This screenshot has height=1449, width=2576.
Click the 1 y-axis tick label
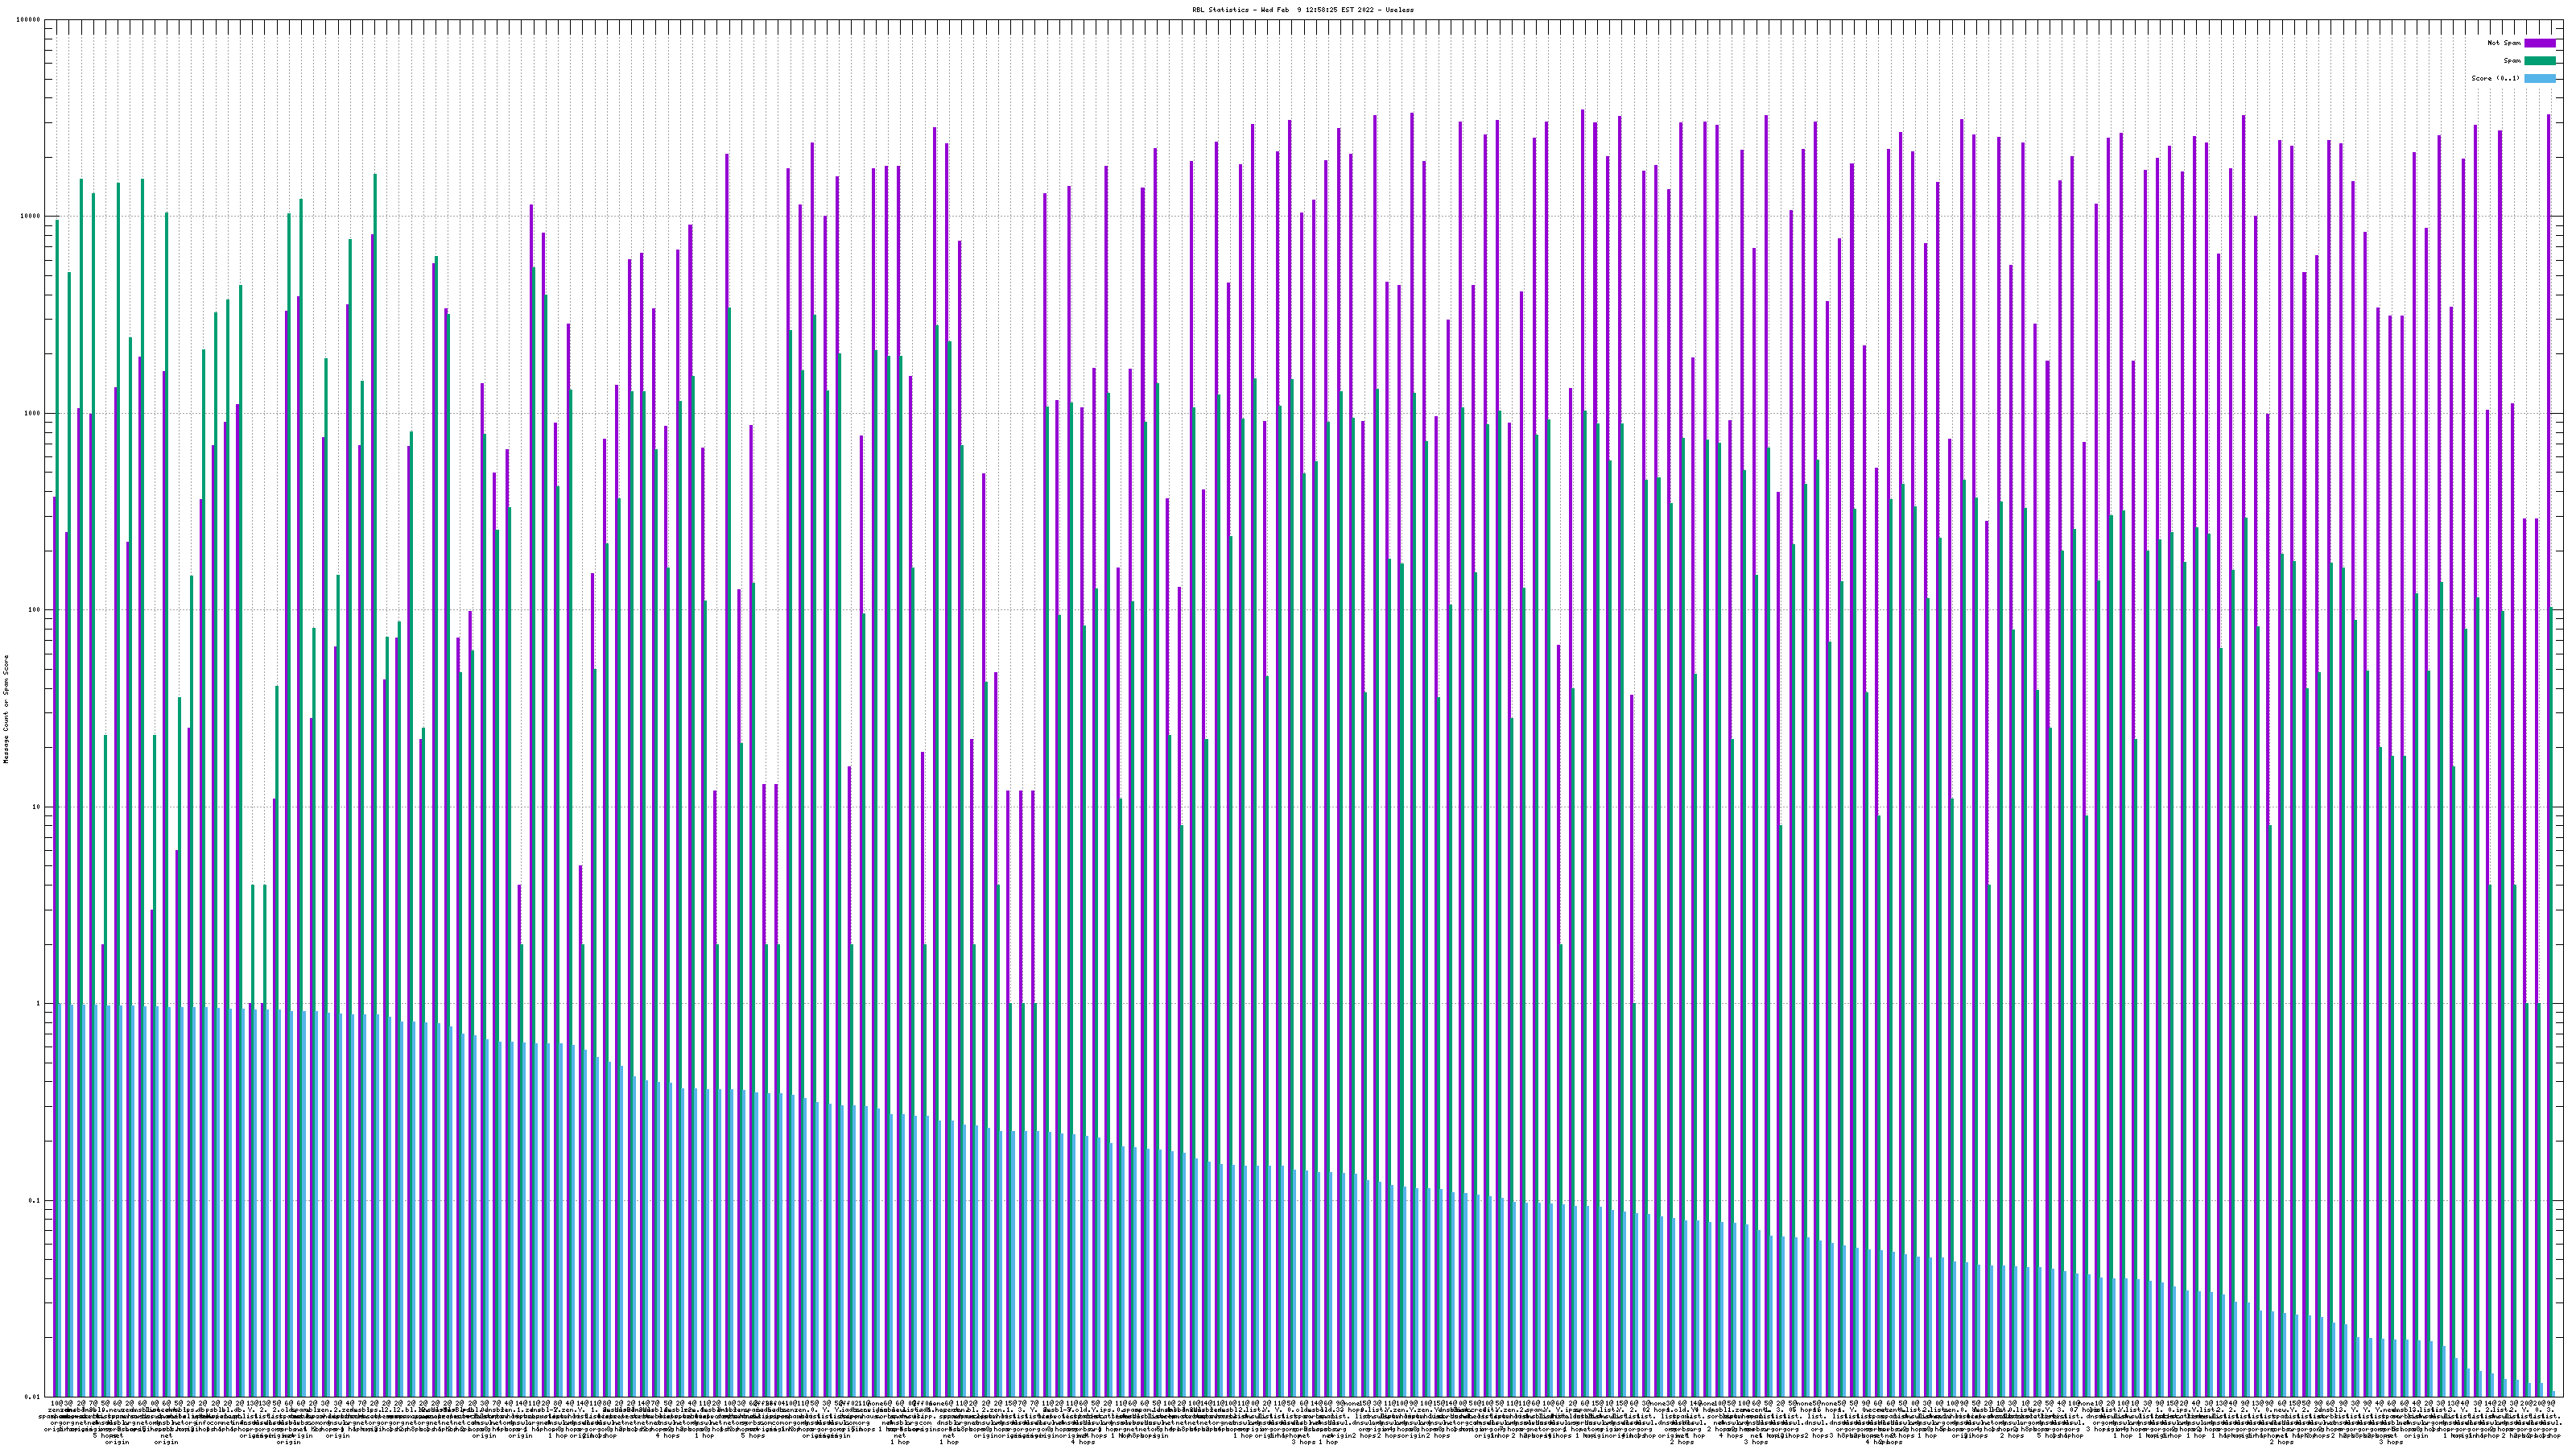click(39, 1003)
